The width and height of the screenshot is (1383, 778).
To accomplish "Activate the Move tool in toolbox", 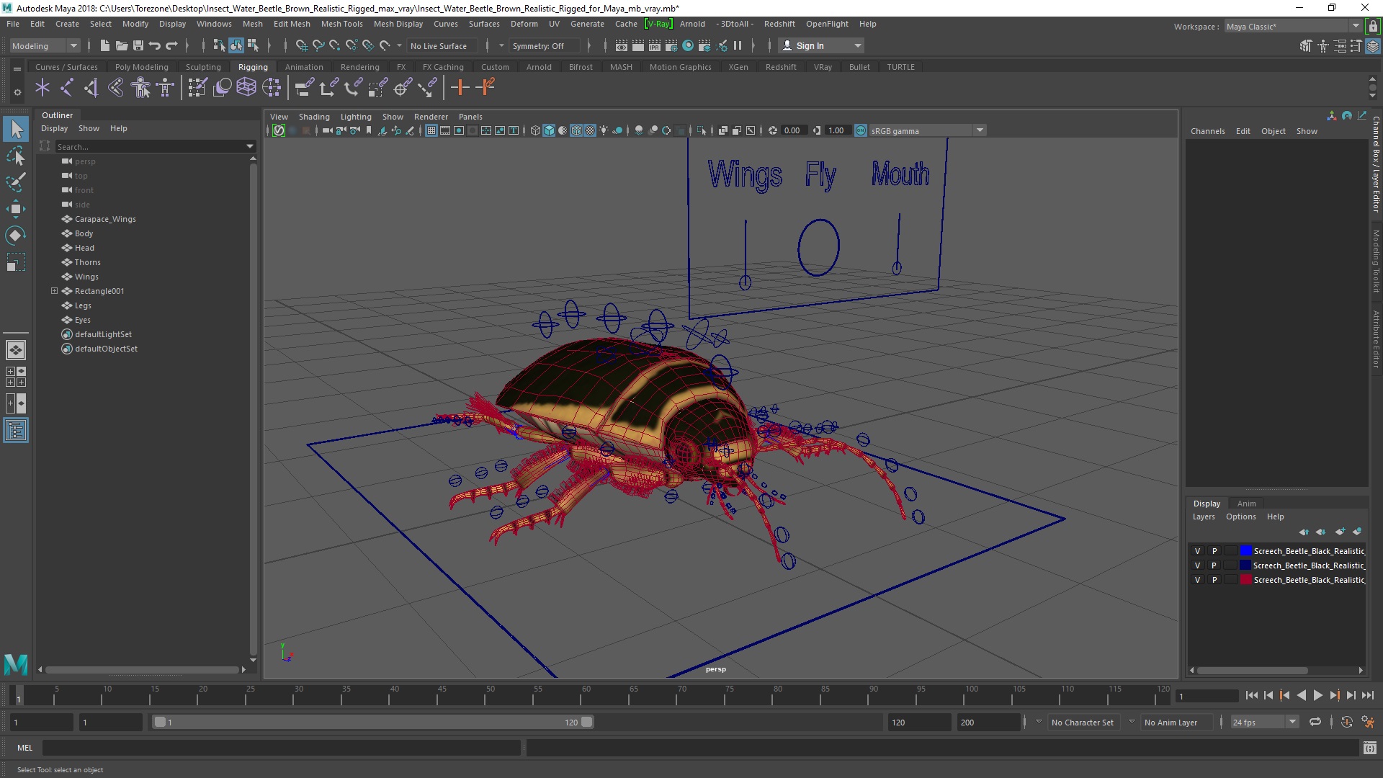I will tap(16, 209).
